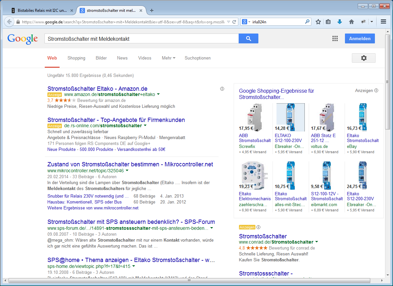Click the lock icon in address bar
This screenshot has height=286, width=393.
click(x=18, y=22)
